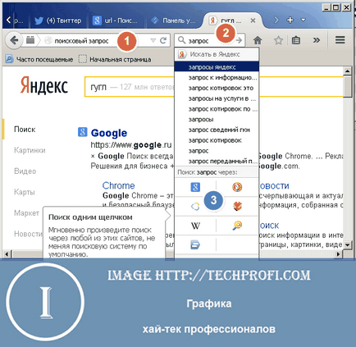Close the active Яндекс tab
The height and width of the screenshot is (347, 356).
(x=253, y=21)
